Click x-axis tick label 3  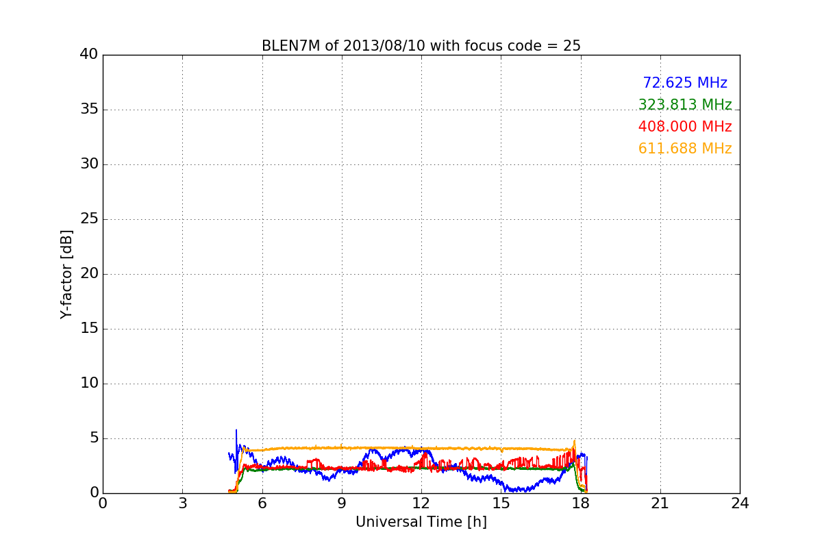[182, 503]
